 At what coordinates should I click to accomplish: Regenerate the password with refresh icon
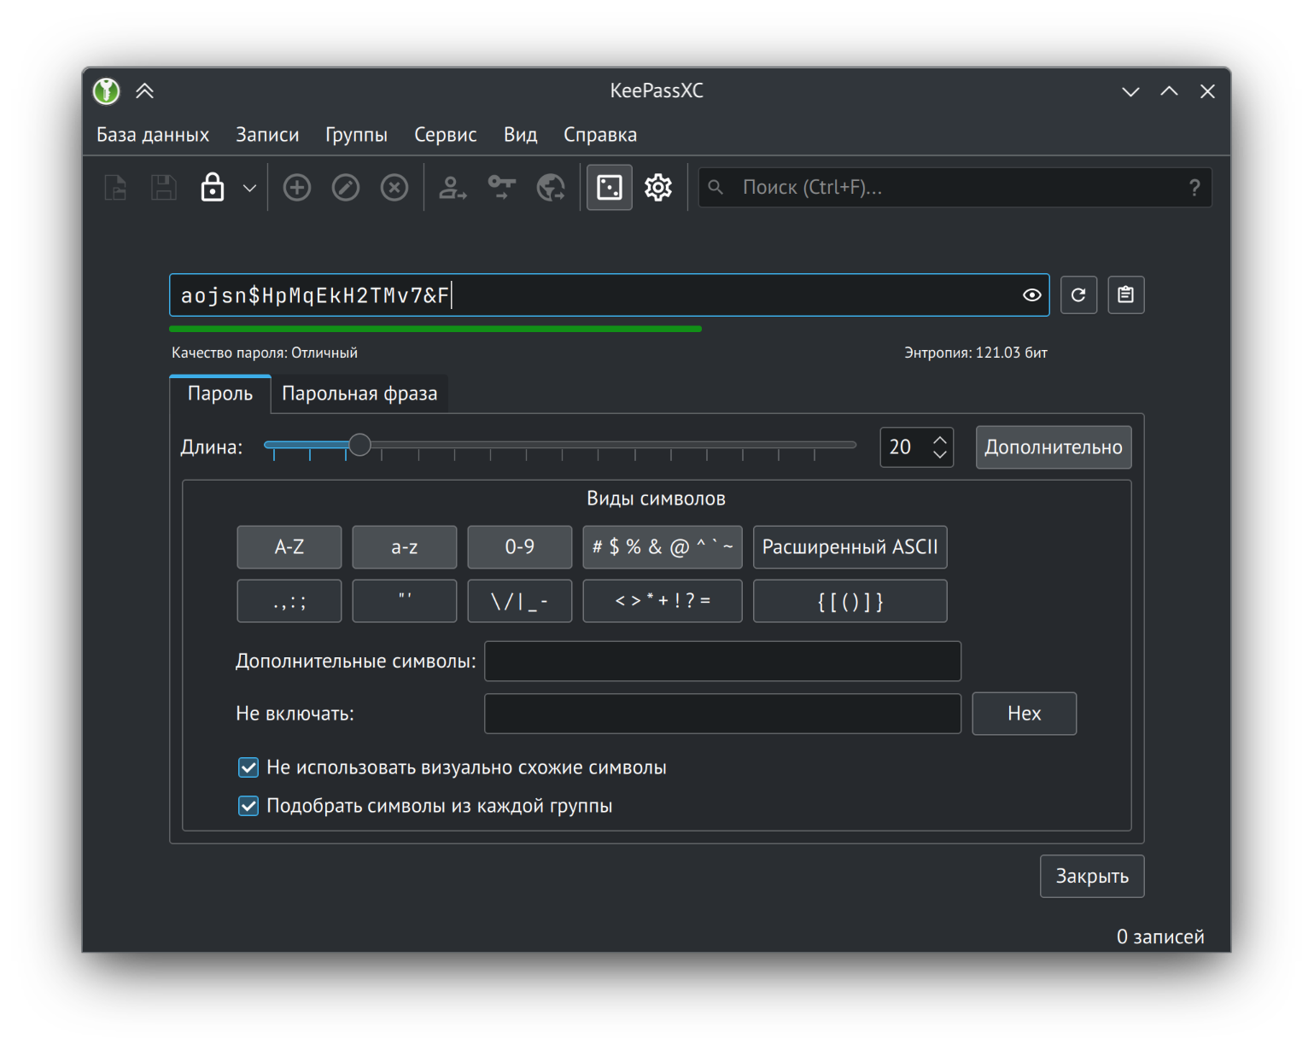click(1079, 295)
